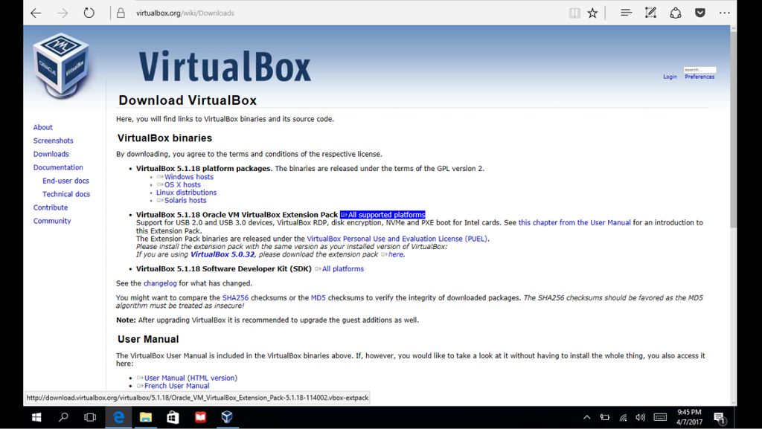Go back using the back arrow

point(36,13)
